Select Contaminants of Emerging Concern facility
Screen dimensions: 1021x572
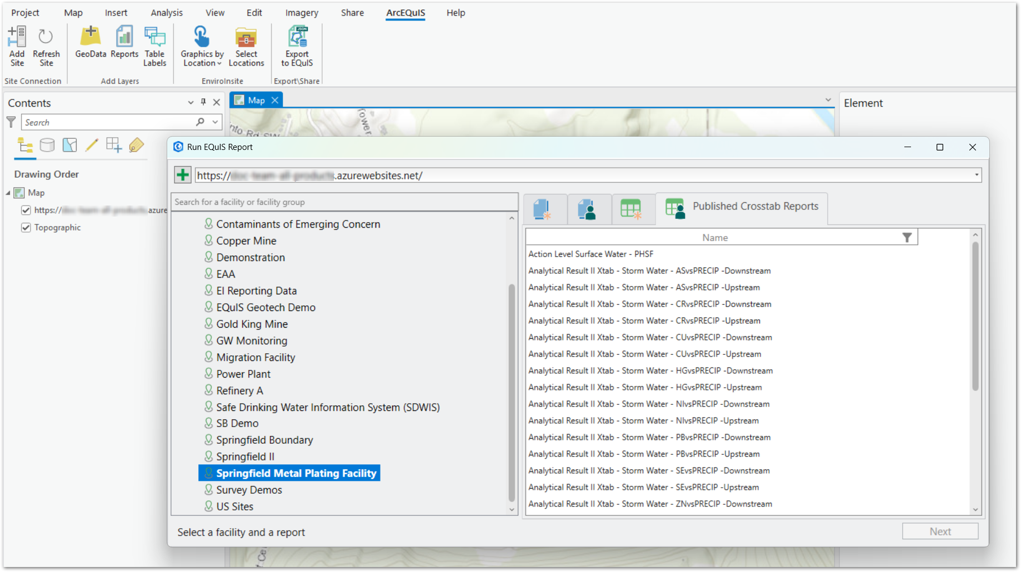(x=298, y=224)
